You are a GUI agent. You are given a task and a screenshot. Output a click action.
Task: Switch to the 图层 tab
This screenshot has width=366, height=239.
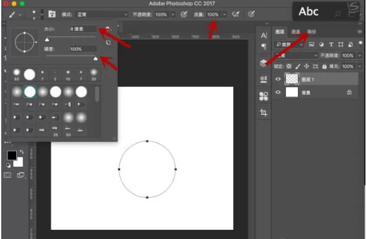point(280,32)
